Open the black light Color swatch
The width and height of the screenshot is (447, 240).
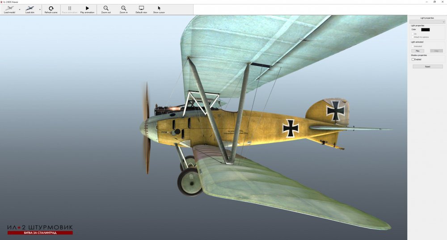click(x=426, y=29)
